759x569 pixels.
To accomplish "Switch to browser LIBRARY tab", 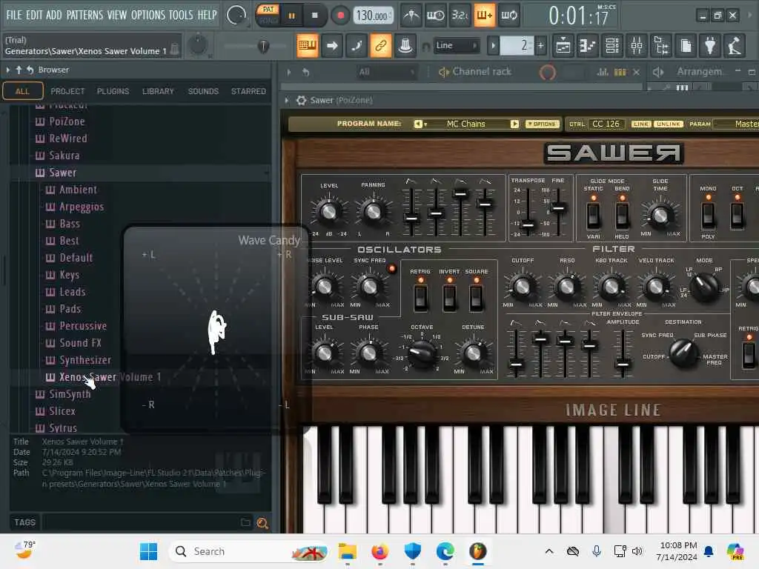I will (158, 91).
